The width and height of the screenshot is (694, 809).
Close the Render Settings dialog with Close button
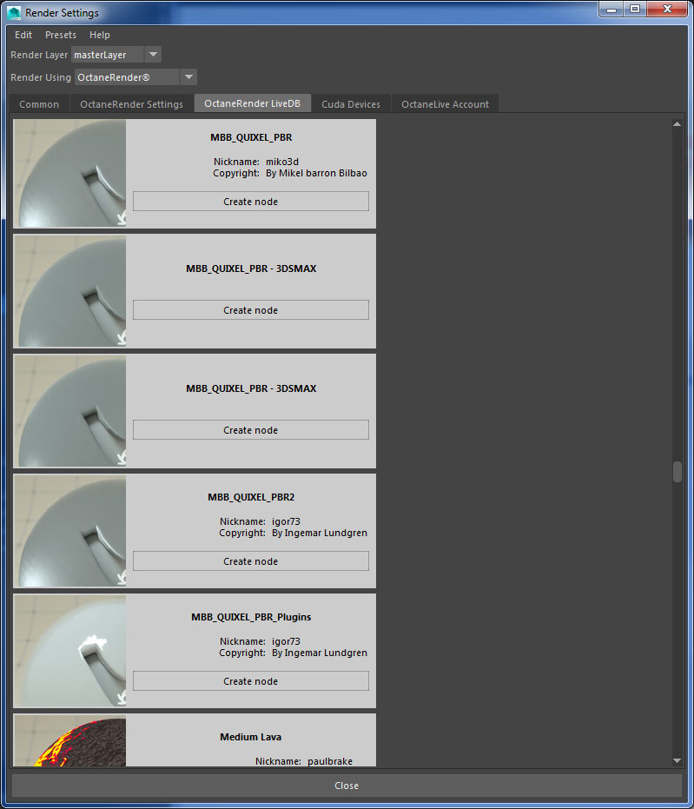347,786
